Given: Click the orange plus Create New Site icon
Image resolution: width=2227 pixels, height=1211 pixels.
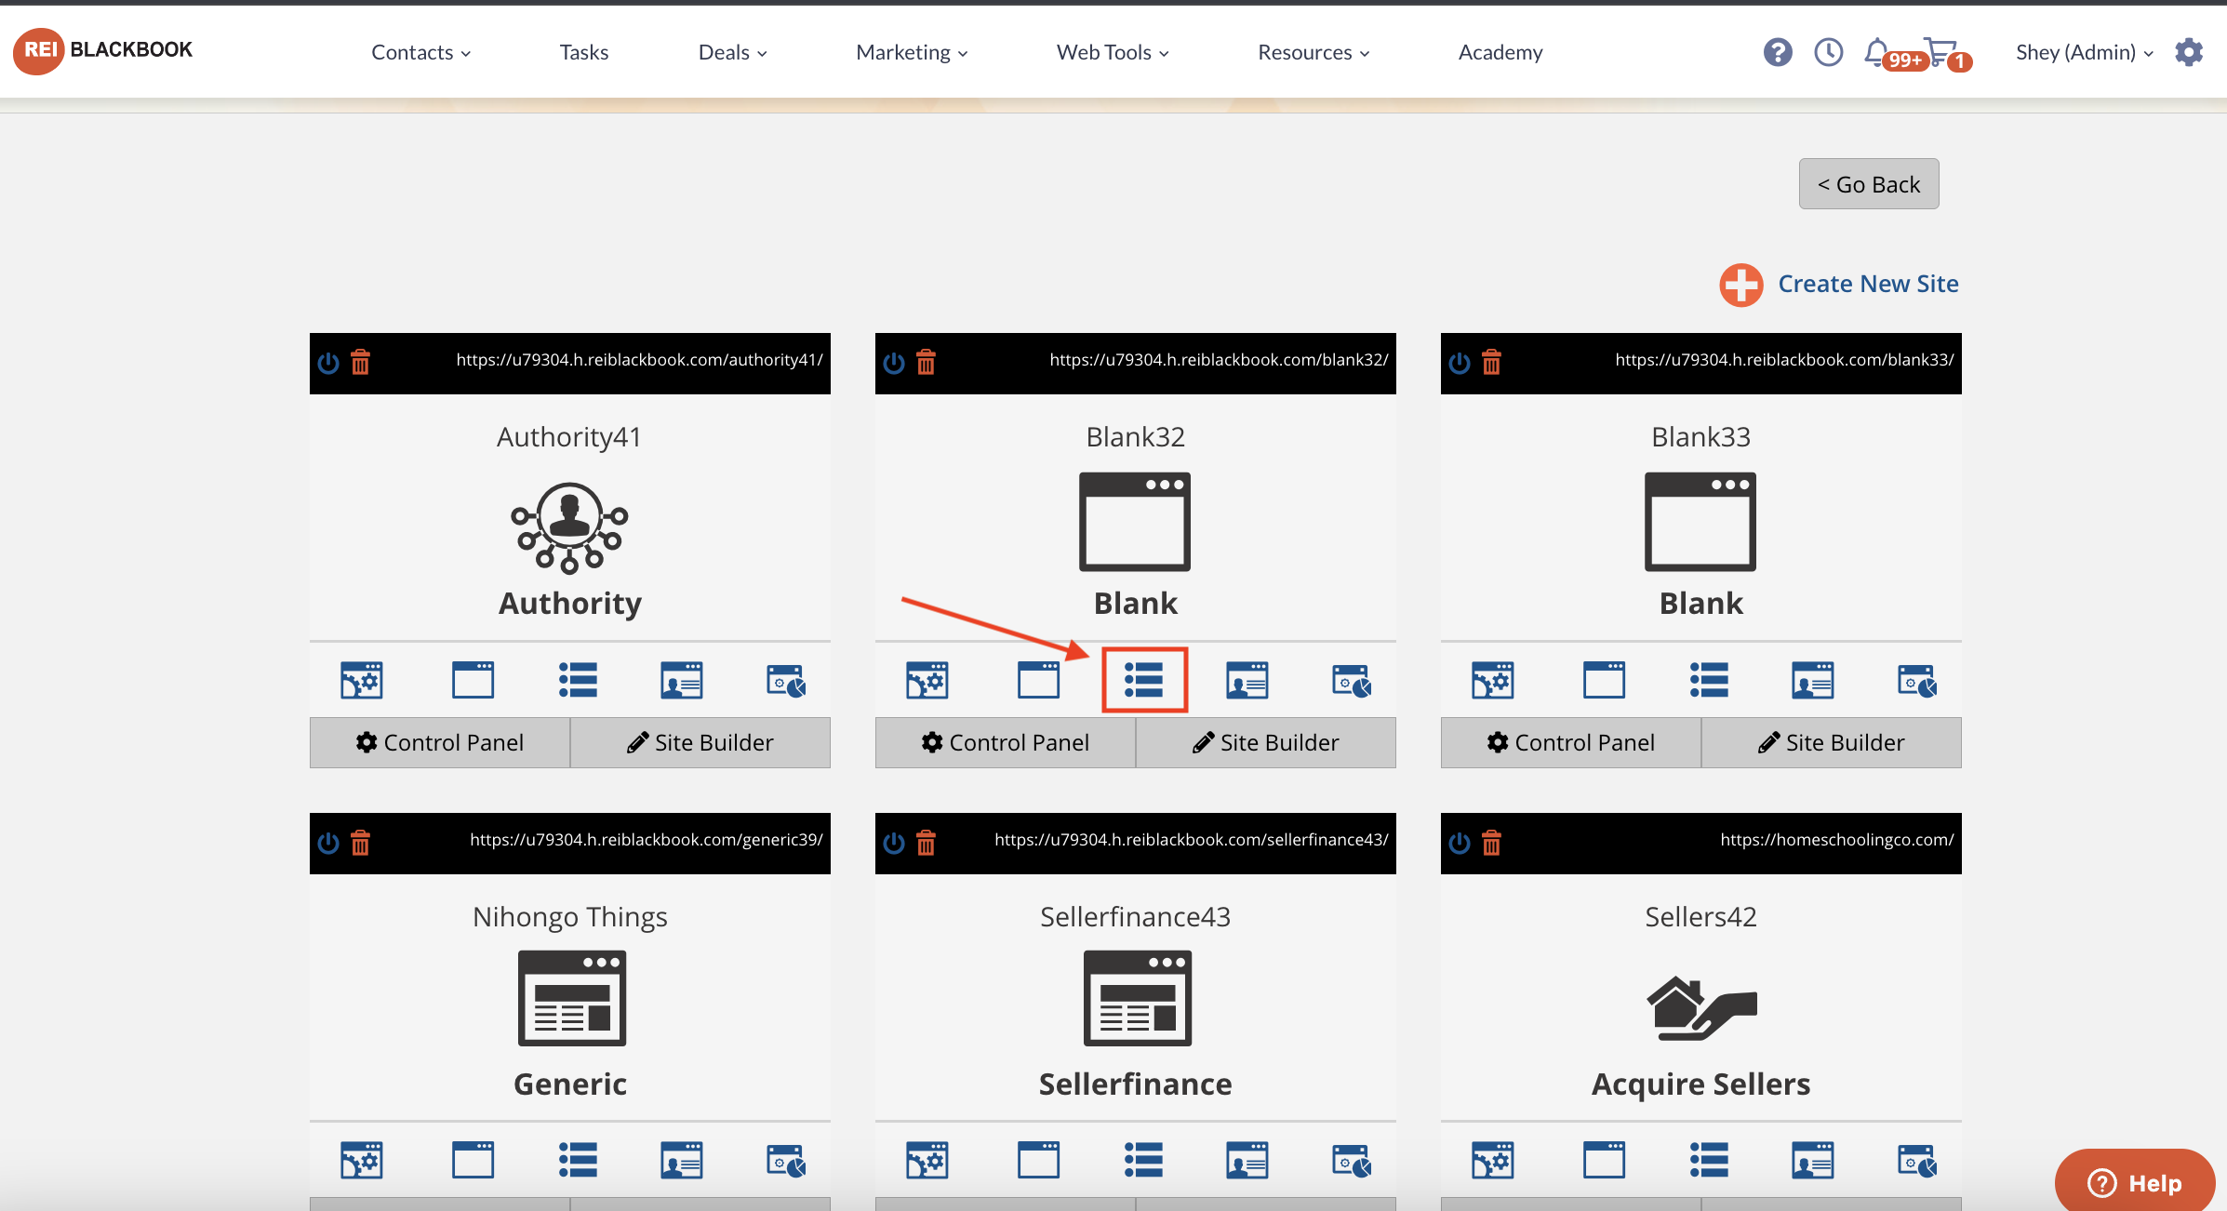Looking at the screenshot, I should (1741, 285).
